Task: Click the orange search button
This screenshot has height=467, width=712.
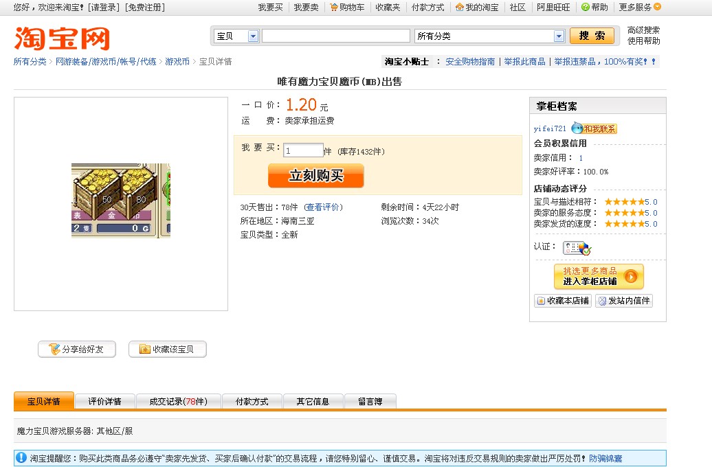Action: (592, 36)
